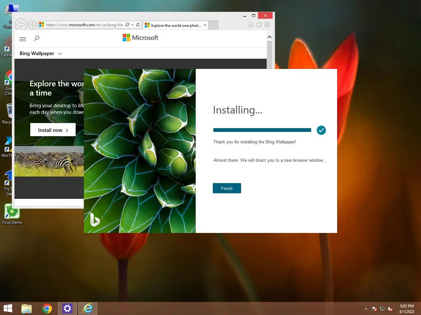421x315 pixels.
Task: Click the muted speaker volume tray icon
Action: 390,309
